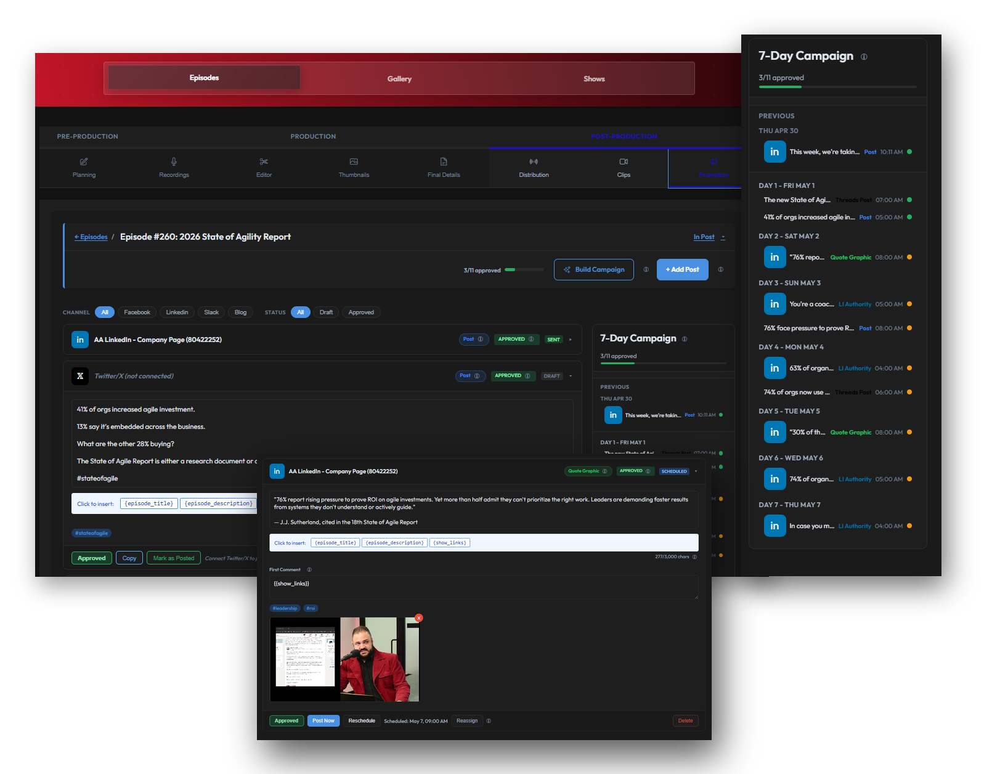
Task: Click the X logo on Twitter/X card
Action: click(80, 376)
